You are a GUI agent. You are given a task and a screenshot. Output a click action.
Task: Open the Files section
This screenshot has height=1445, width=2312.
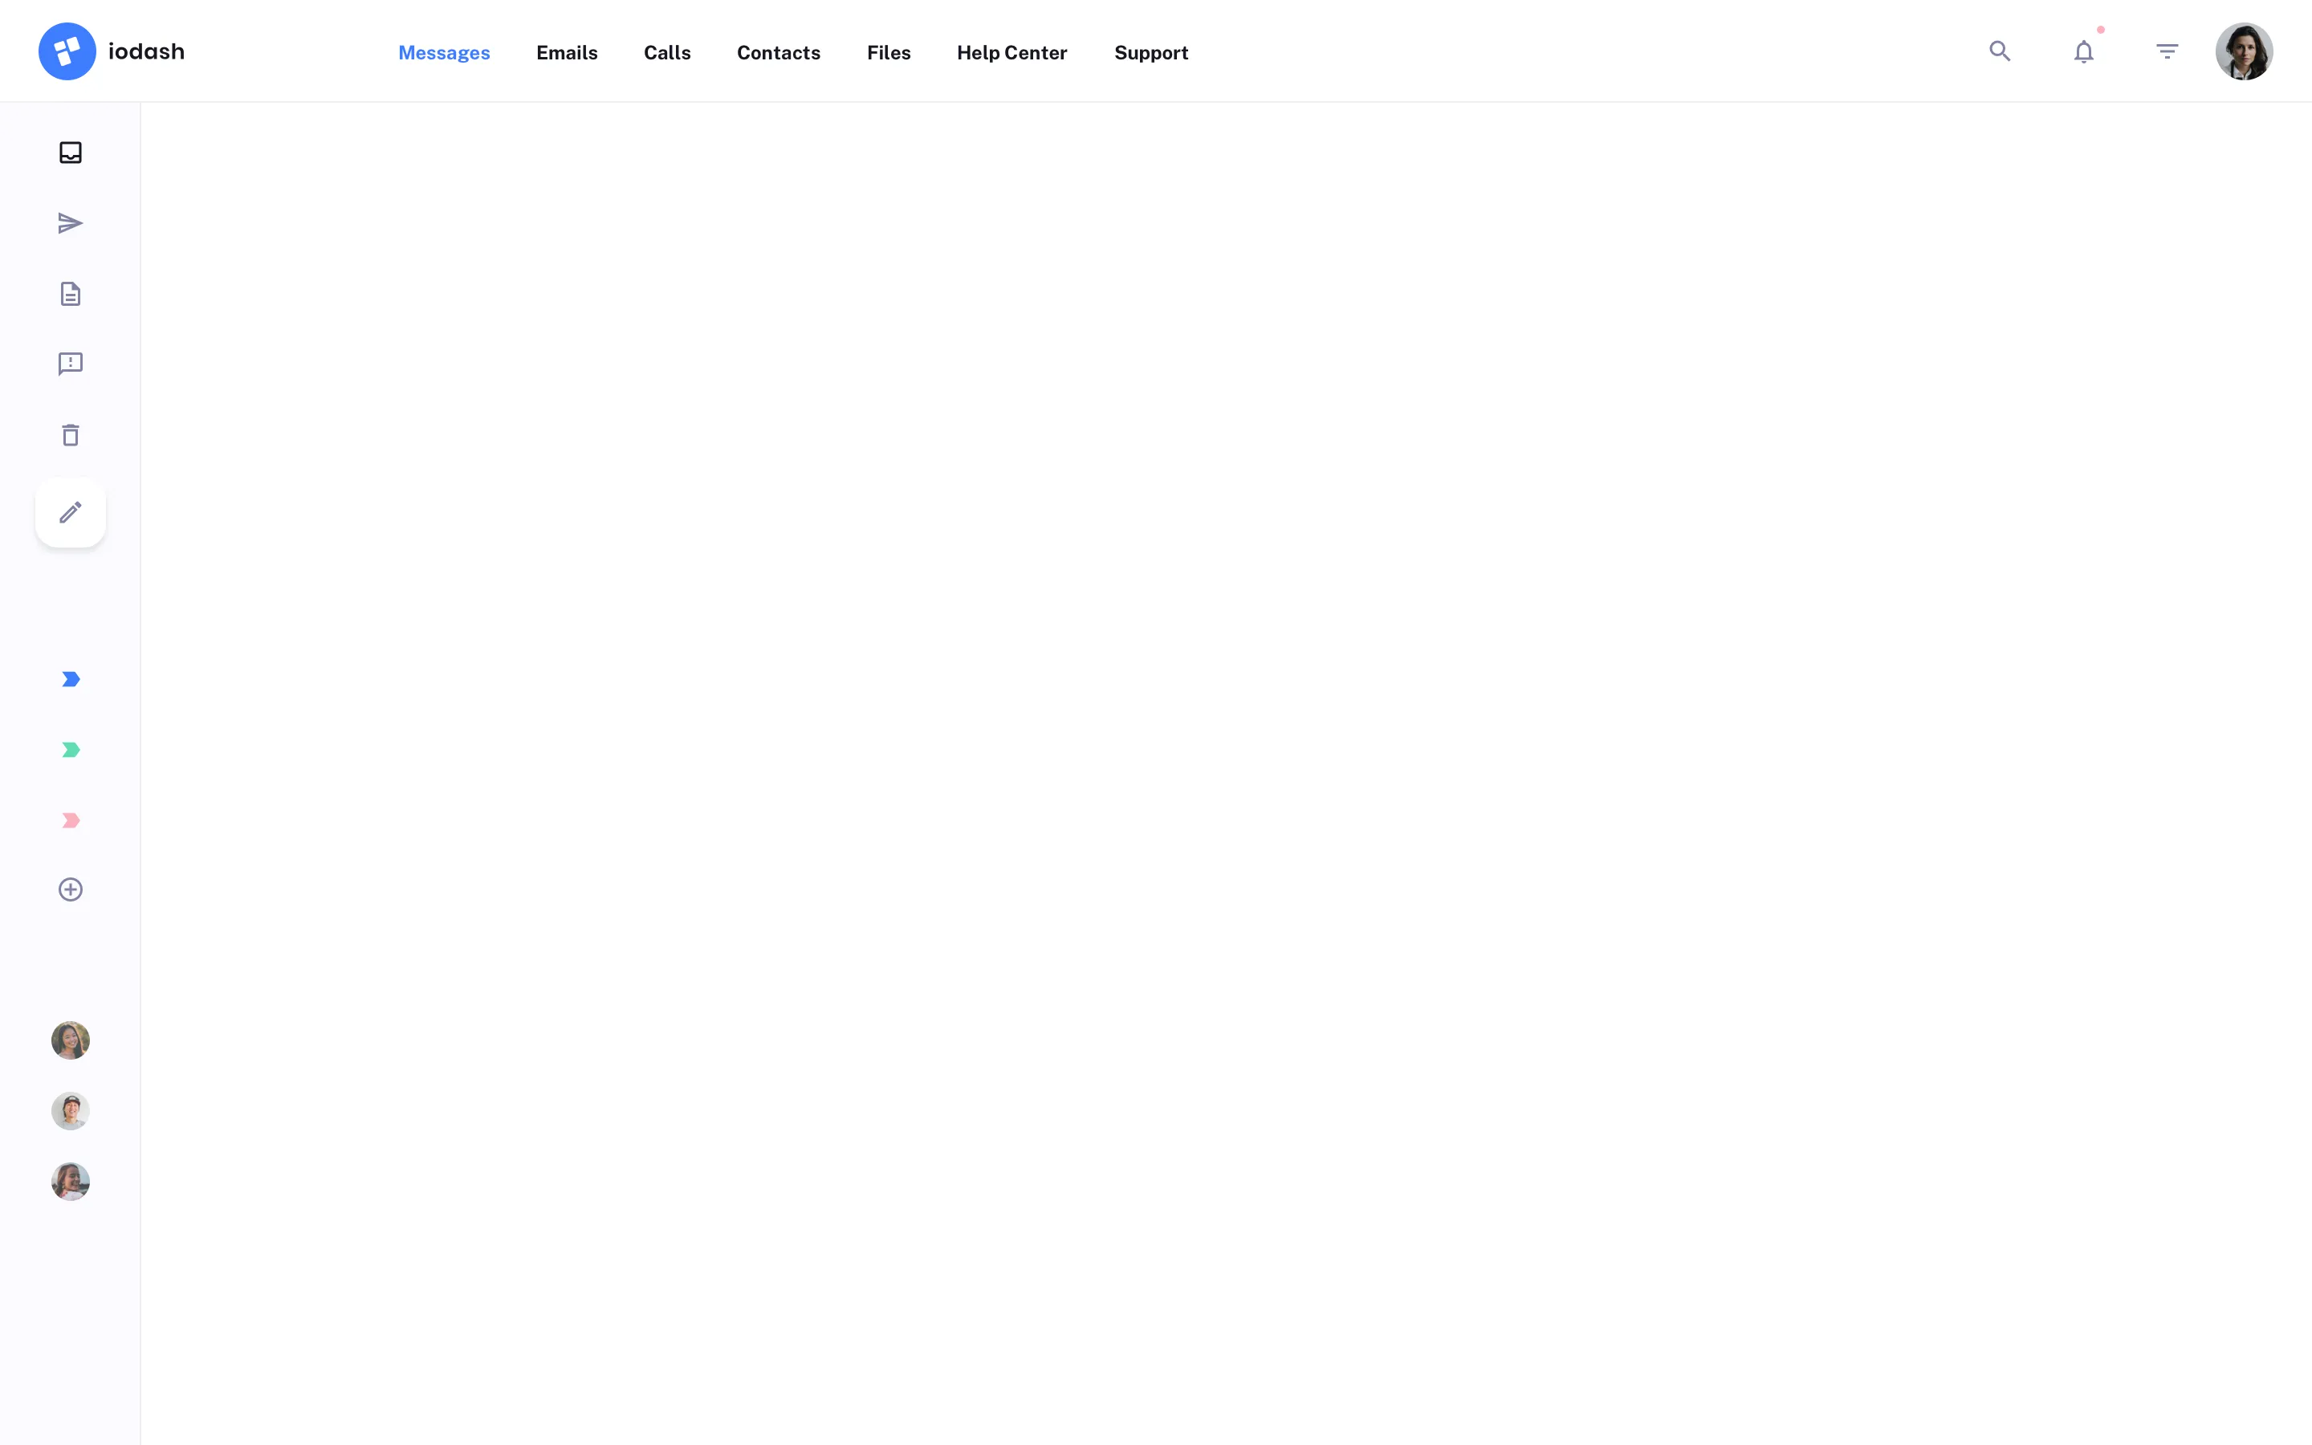pyautogui.click(x=889, y=52)
